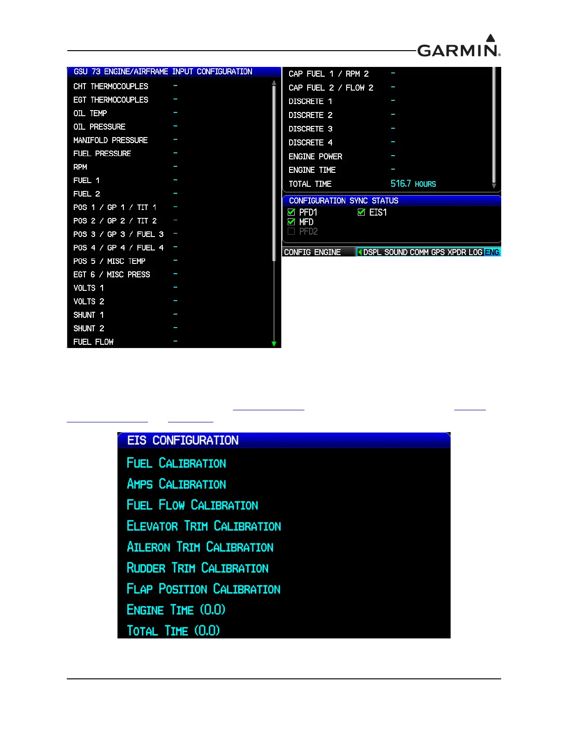
Task: Switch to the COMM page tab
Action: (420, 252)
